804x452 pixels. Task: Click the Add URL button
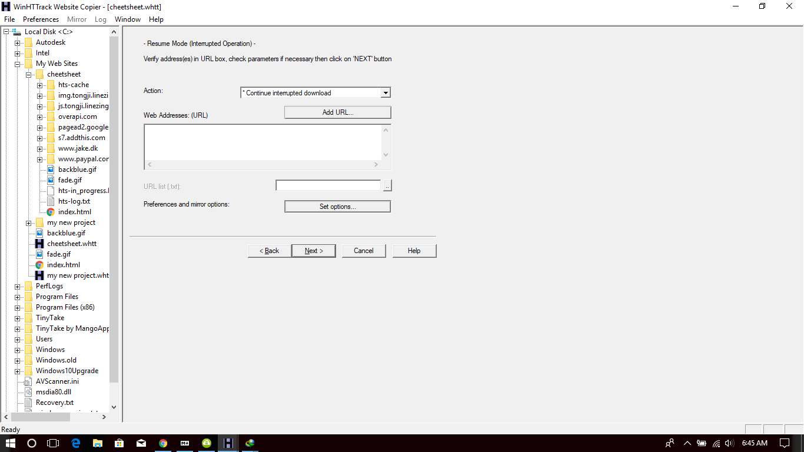tap(337, 112)
